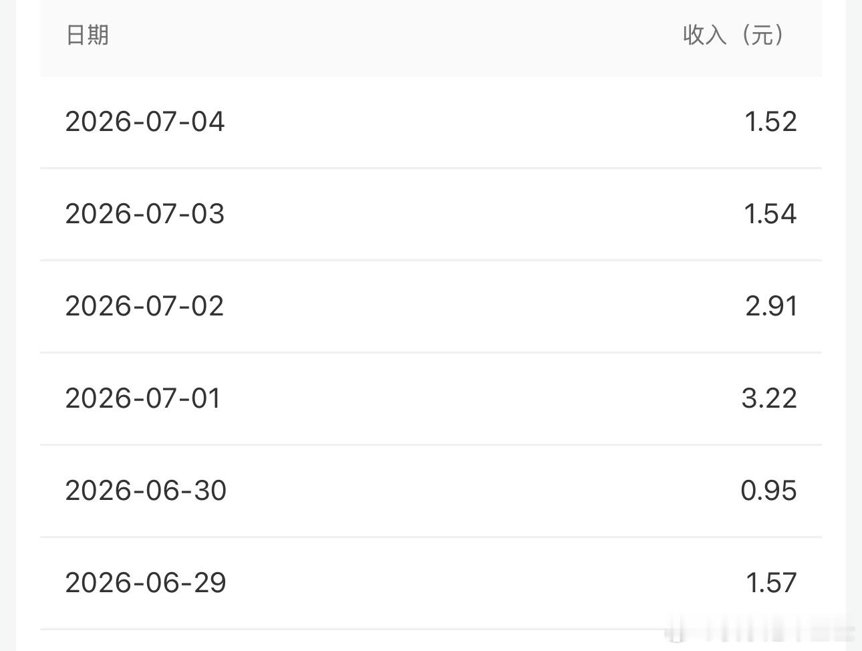The height and width of the screenshot is (651, 862).
Task: Click the 收入(元) column header
Action: click(734, 35)
